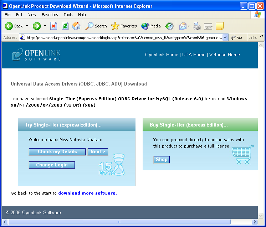Click the Forward arrow button

pos(37,26)
